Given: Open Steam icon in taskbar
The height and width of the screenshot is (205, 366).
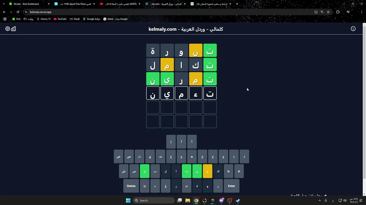Looking at the screenshot, I should (238, 200).
